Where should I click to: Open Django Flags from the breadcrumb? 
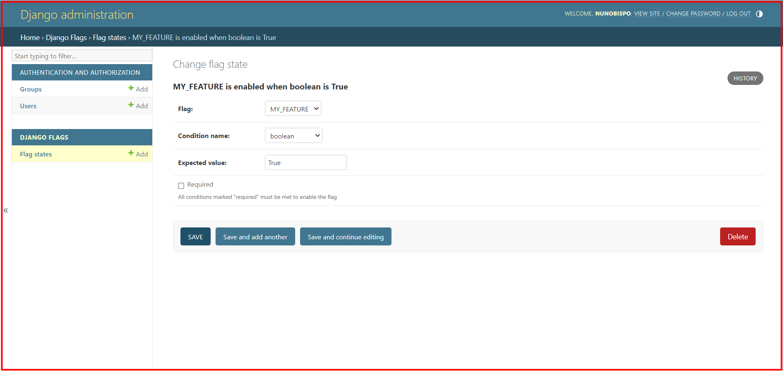(x=66, y=37)
